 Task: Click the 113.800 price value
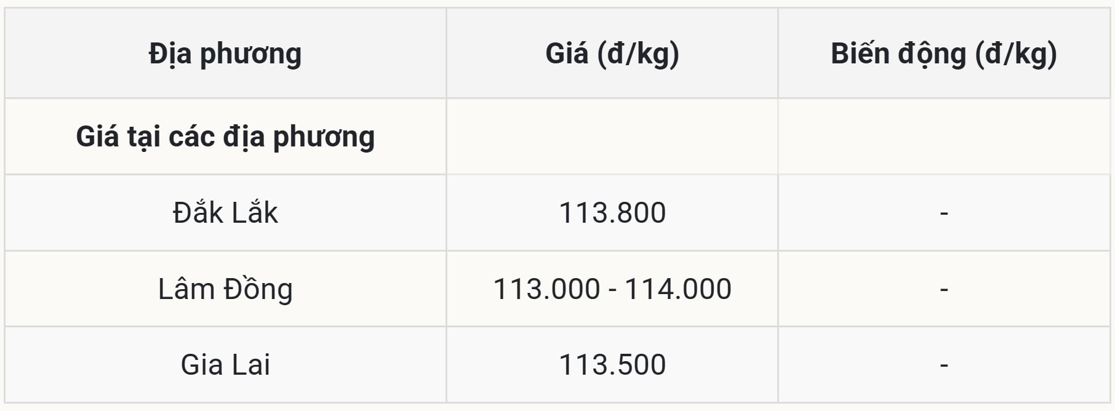pyautogui.click(x=612, y=213)
